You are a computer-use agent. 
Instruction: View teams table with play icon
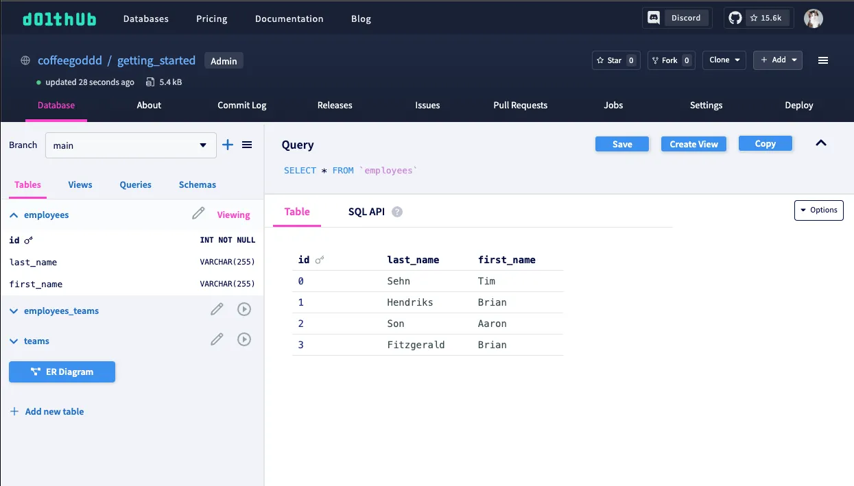click(x=244, y=339)
